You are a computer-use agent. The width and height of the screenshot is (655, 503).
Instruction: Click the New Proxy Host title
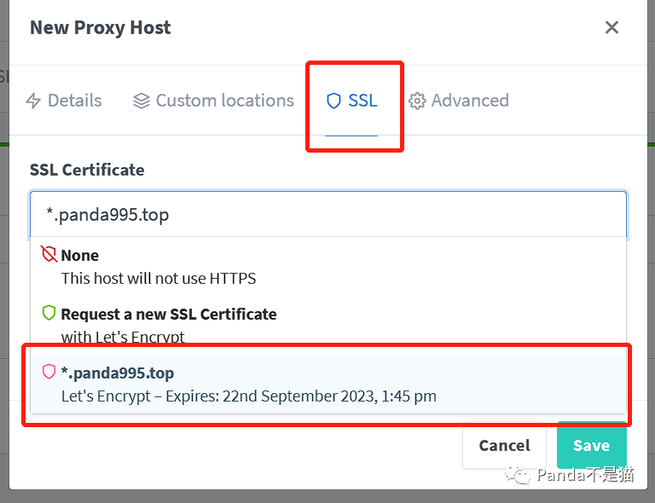101,27
